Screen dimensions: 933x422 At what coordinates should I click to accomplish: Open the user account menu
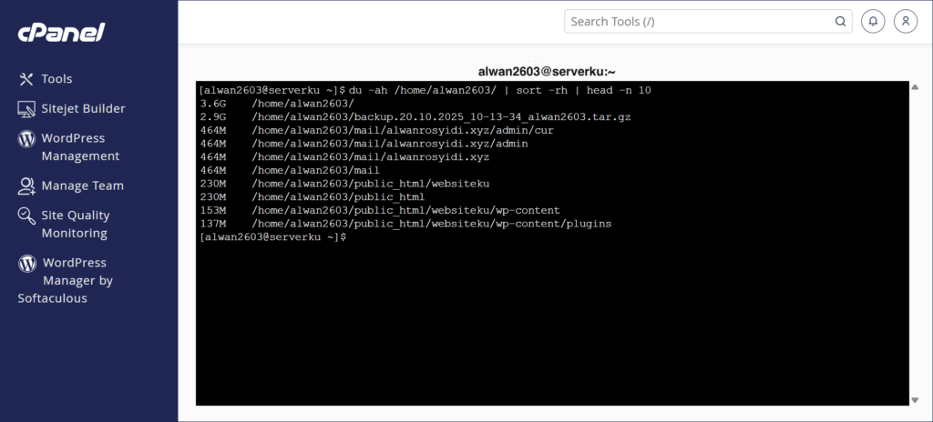[x=906, y=22]
